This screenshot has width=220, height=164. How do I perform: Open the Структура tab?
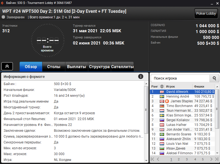pyautogui.click(x=99, y=67)
